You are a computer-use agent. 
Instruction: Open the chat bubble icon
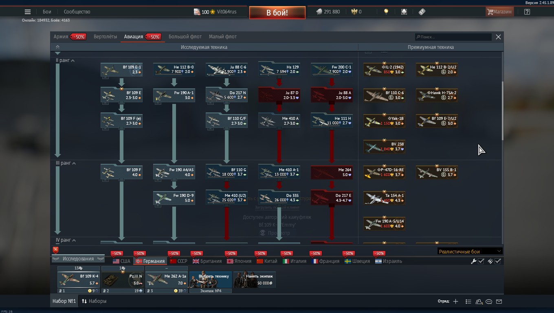click(489, 301)
